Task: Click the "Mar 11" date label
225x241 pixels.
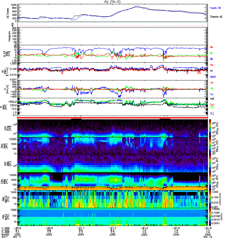Action: coord(17,237)
